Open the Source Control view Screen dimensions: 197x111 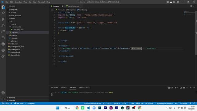click(3, 19)
